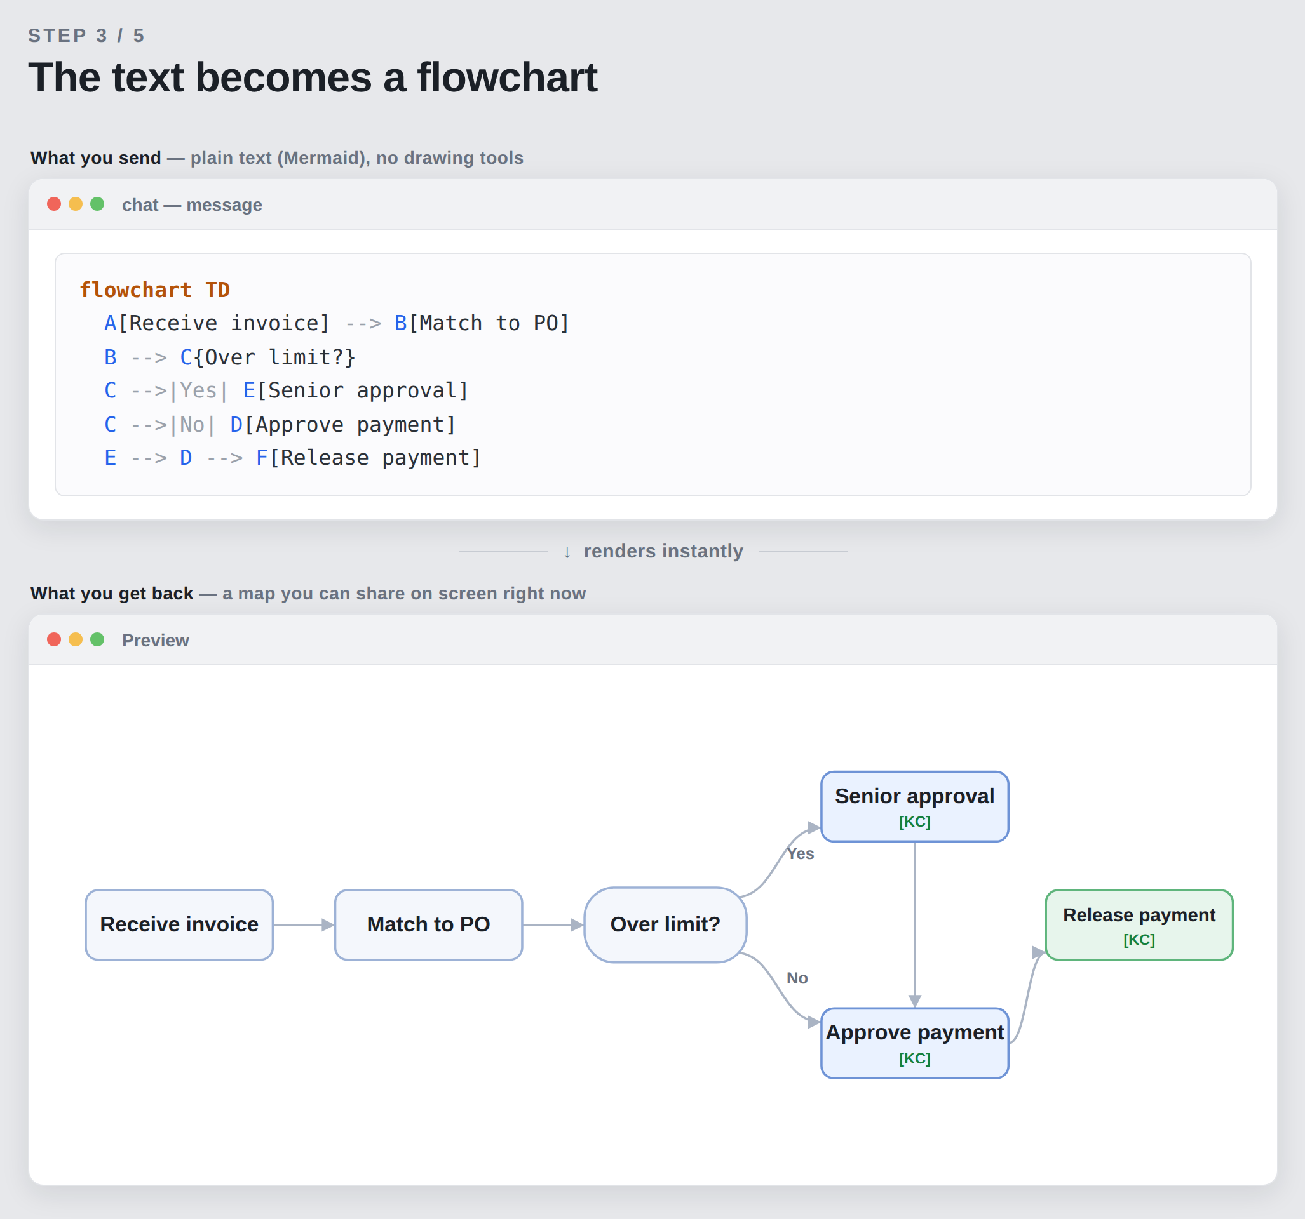Viewport: 1305px width, 1219px height.
Task: Click the 'B --> C{Over limit?}' code line
Action: [230, 357]
